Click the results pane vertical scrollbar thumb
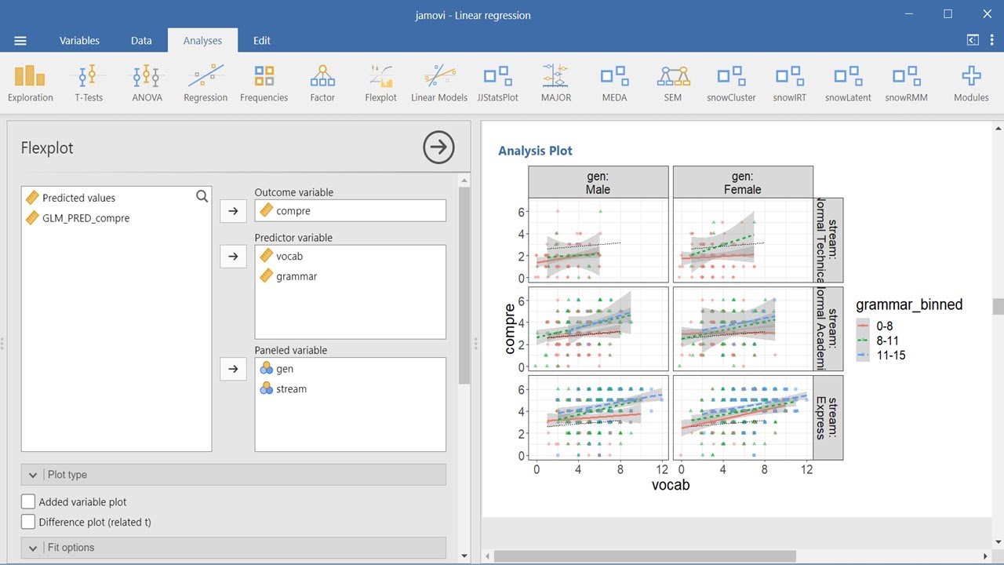Viewport: 1004px width, 565px height. [x=998, y=306]
